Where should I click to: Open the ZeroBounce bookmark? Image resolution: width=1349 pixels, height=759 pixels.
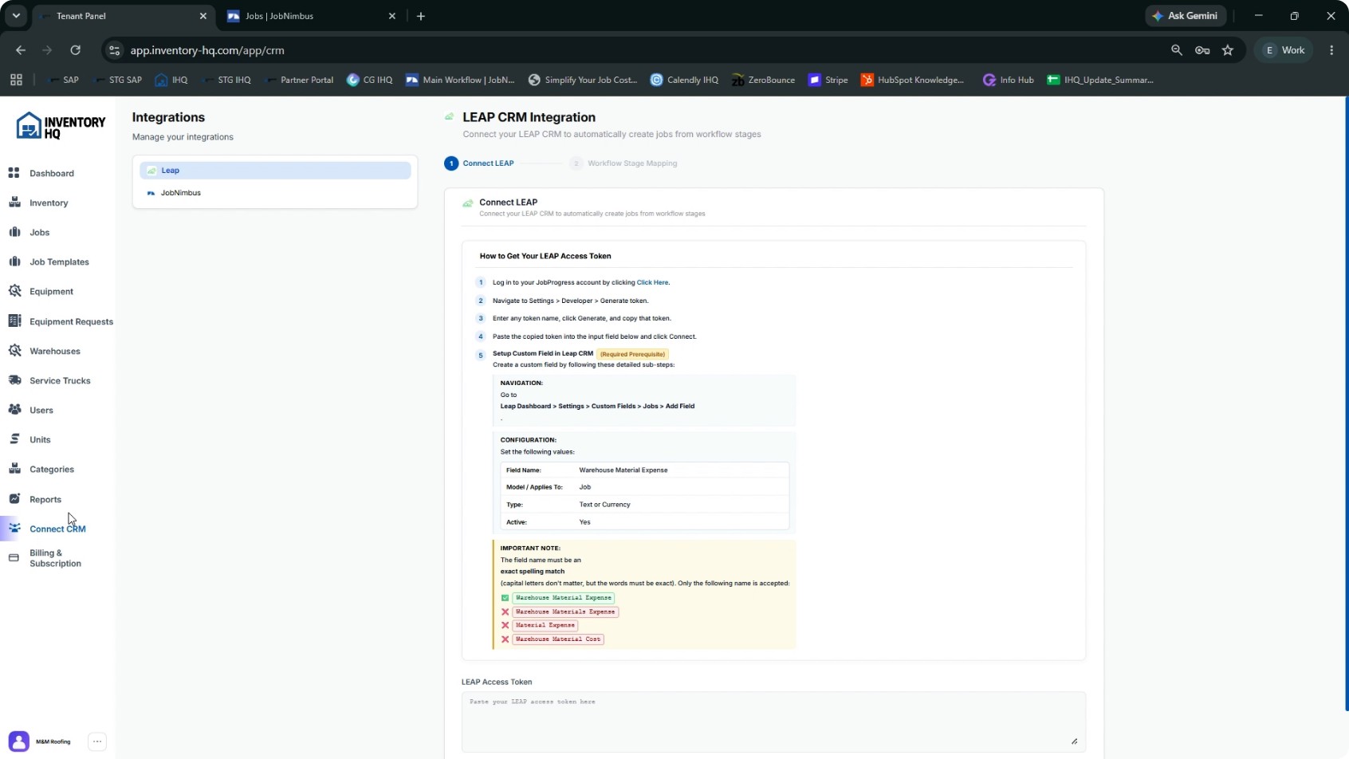763,80
